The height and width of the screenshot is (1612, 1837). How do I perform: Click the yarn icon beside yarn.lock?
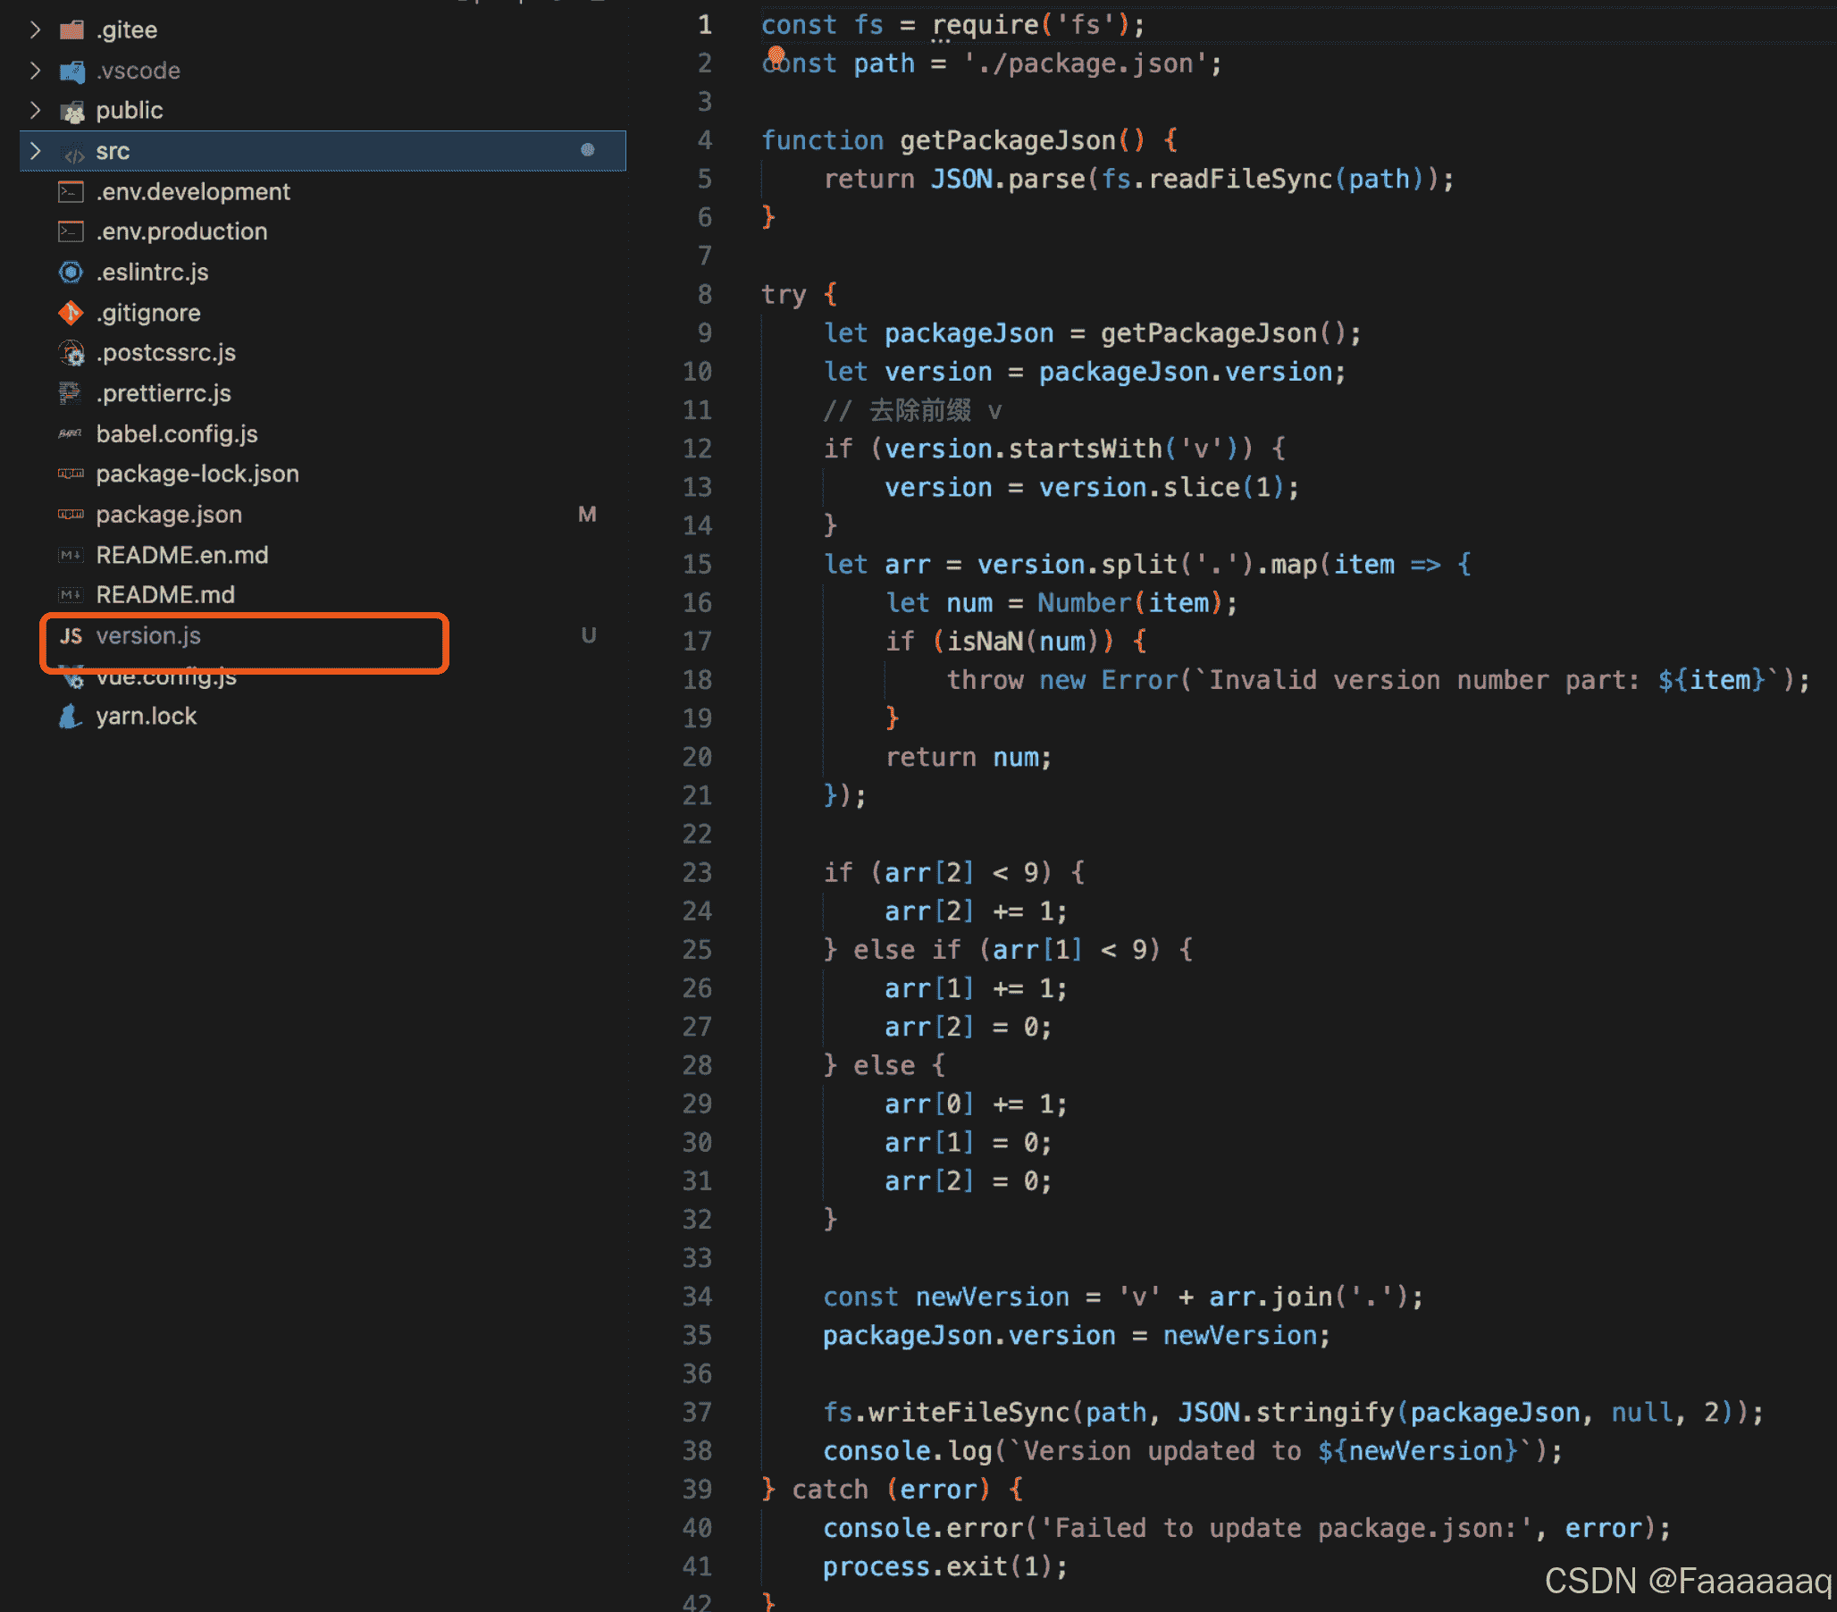pos(70,717)
